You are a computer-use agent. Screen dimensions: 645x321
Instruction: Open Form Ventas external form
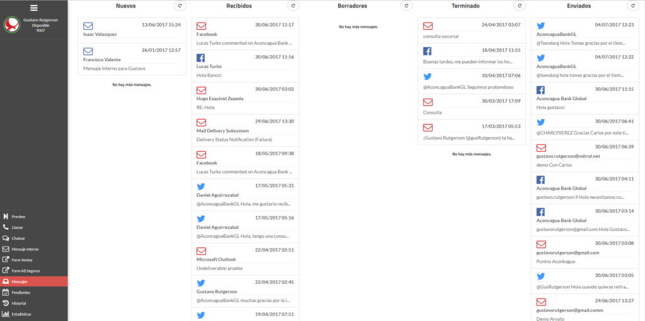click(22, 260)
